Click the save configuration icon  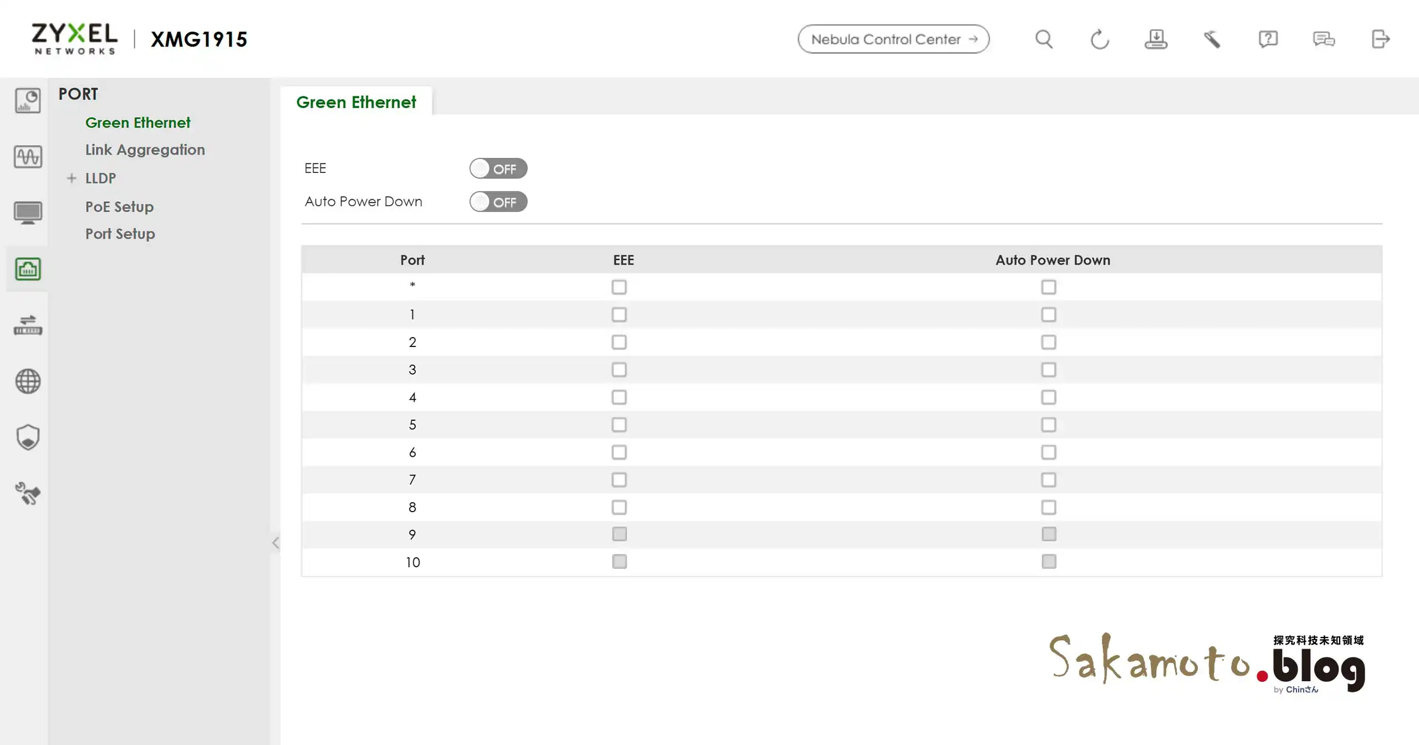coord(1156,39)
